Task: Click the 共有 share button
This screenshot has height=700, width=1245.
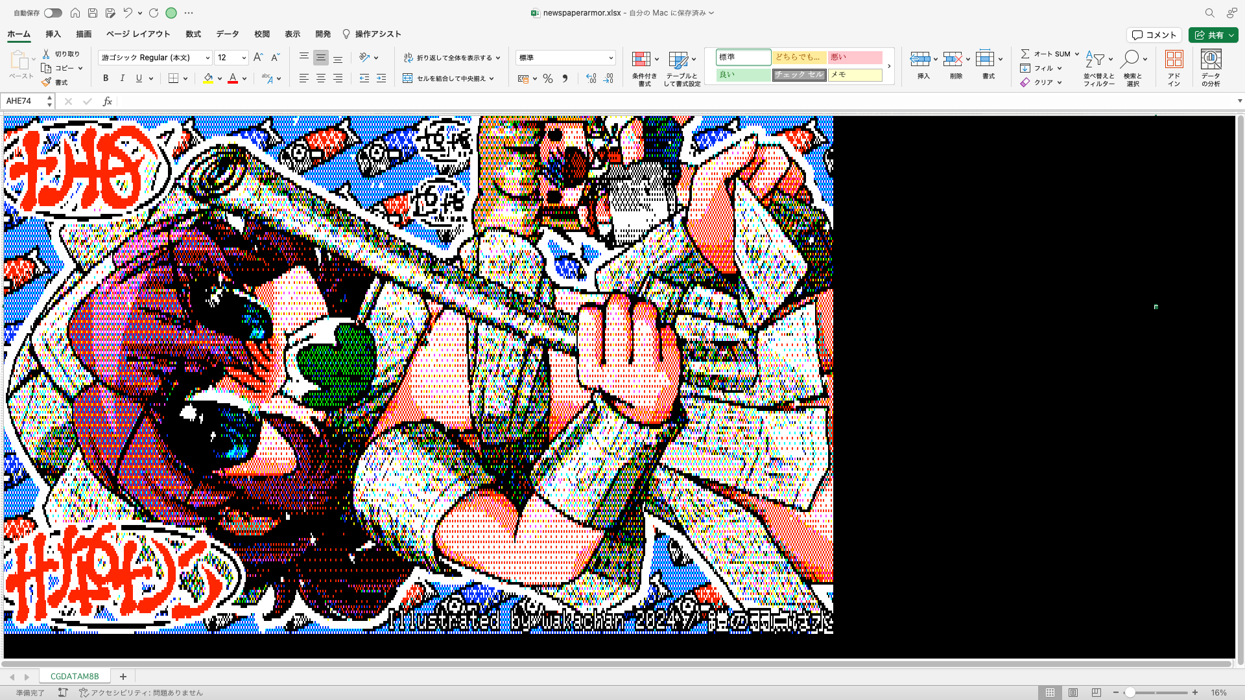Action: 1213,35
